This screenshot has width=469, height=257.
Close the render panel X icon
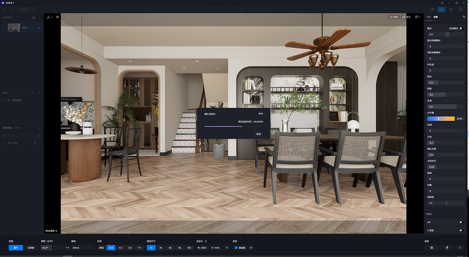460,248
